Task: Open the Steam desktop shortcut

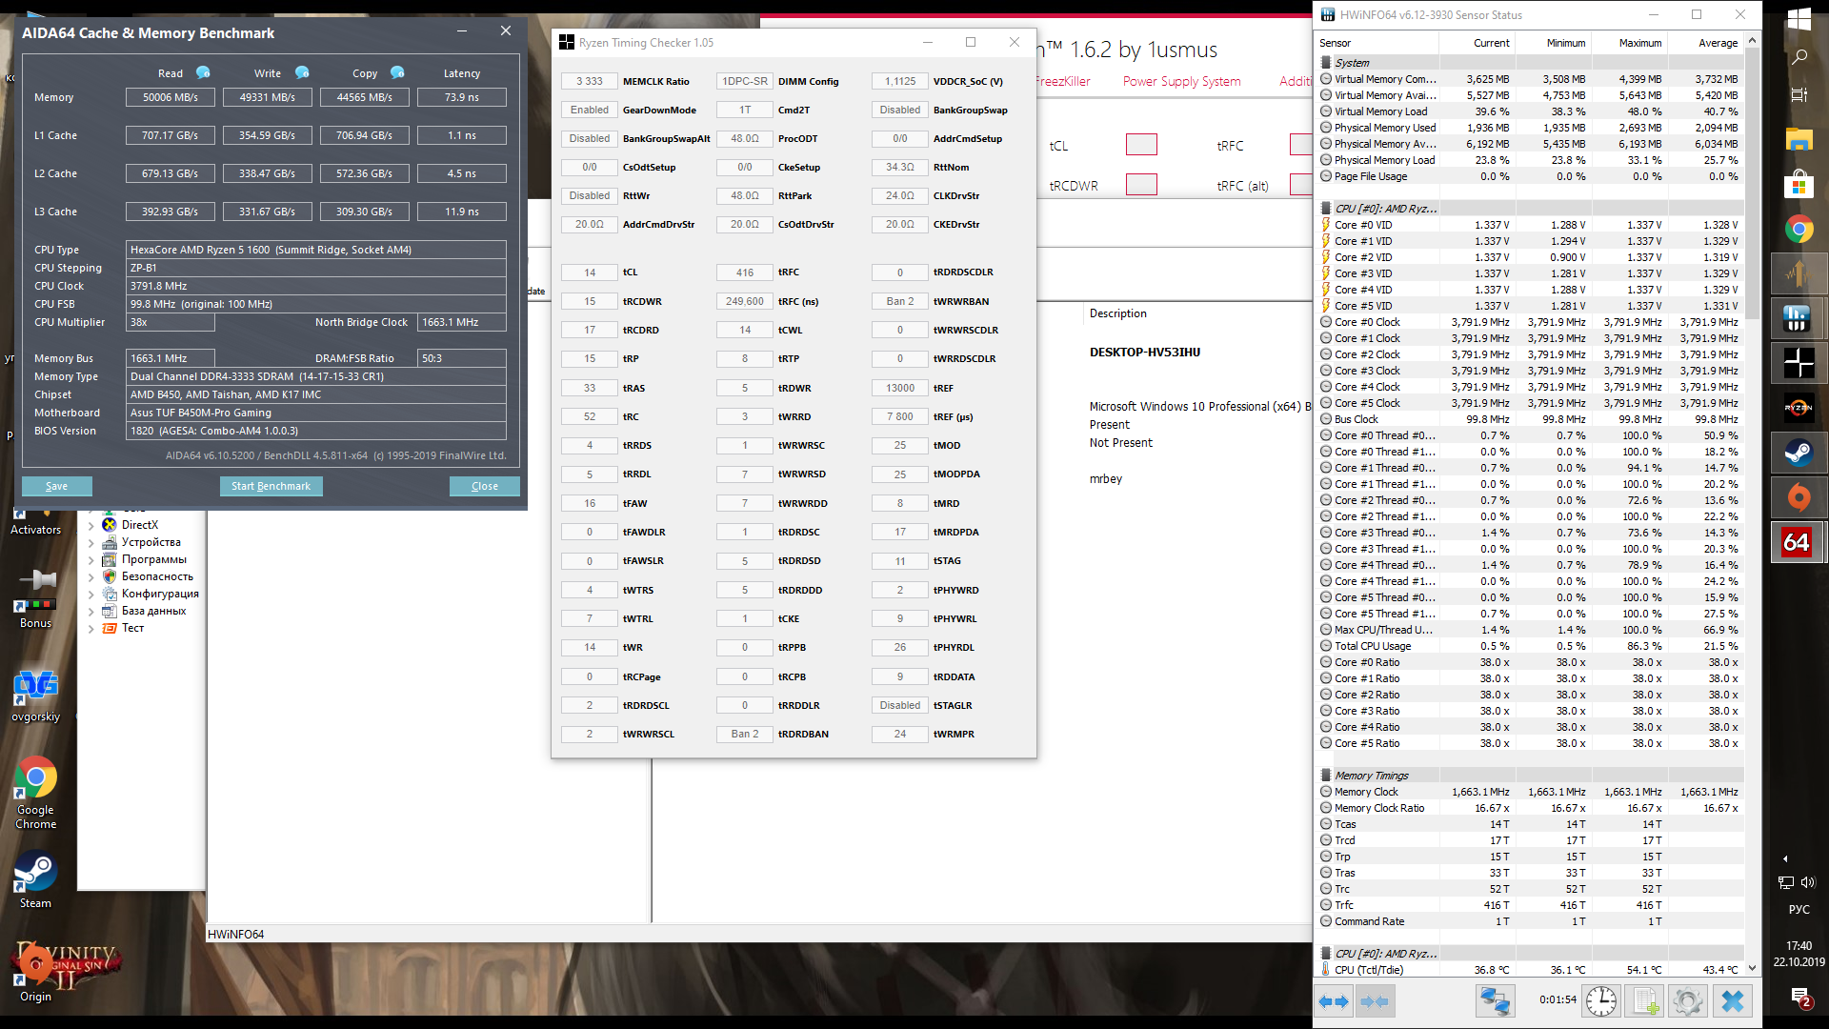Action: 36,879
